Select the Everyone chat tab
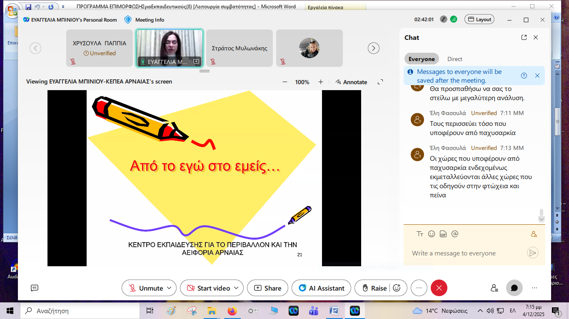 422,59
